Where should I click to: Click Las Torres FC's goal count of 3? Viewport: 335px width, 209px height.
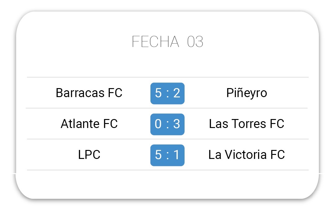coord(177,124)
